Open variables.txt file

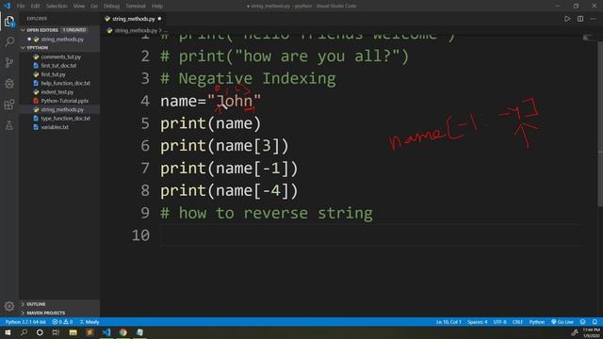55,127
